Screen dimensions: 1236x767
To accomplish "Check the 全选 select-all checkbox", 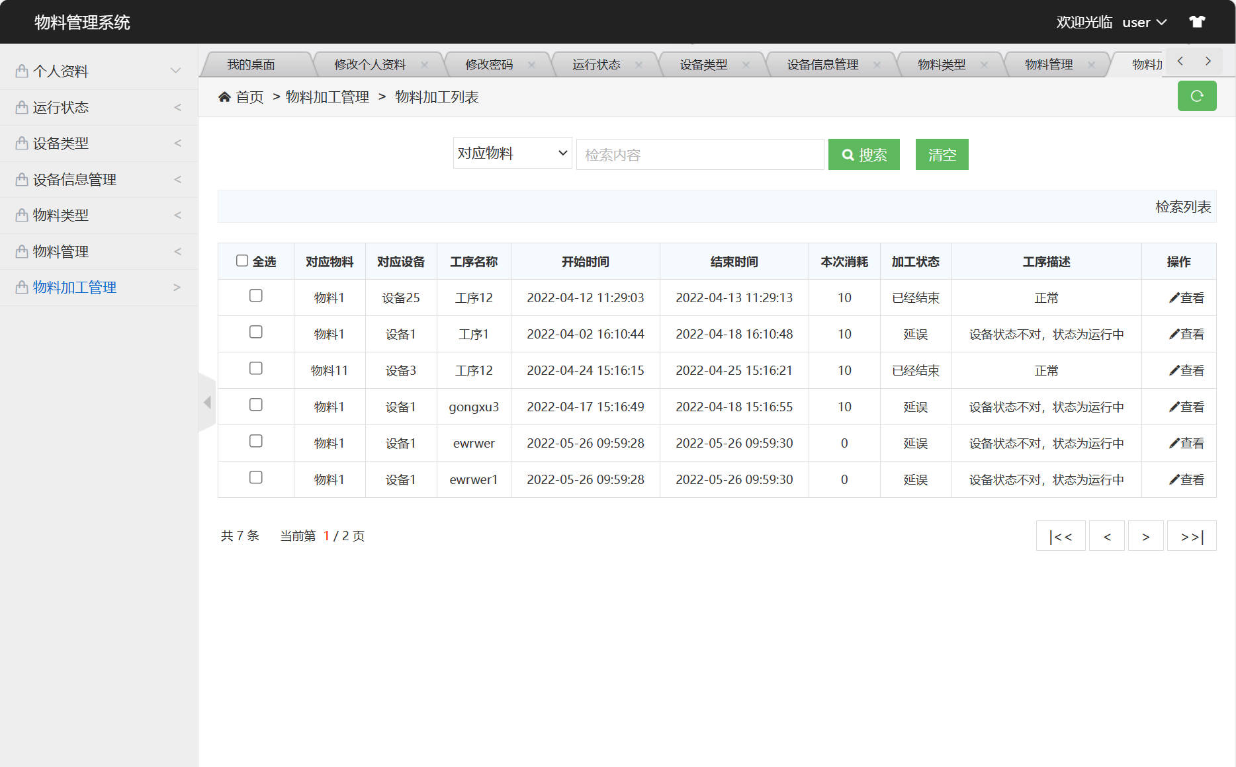I will click(x=242, y=261).
